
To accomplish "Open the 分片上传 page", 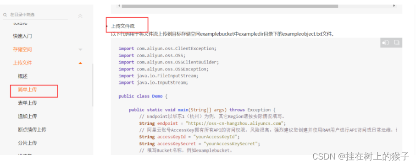I will pos(28,143).
